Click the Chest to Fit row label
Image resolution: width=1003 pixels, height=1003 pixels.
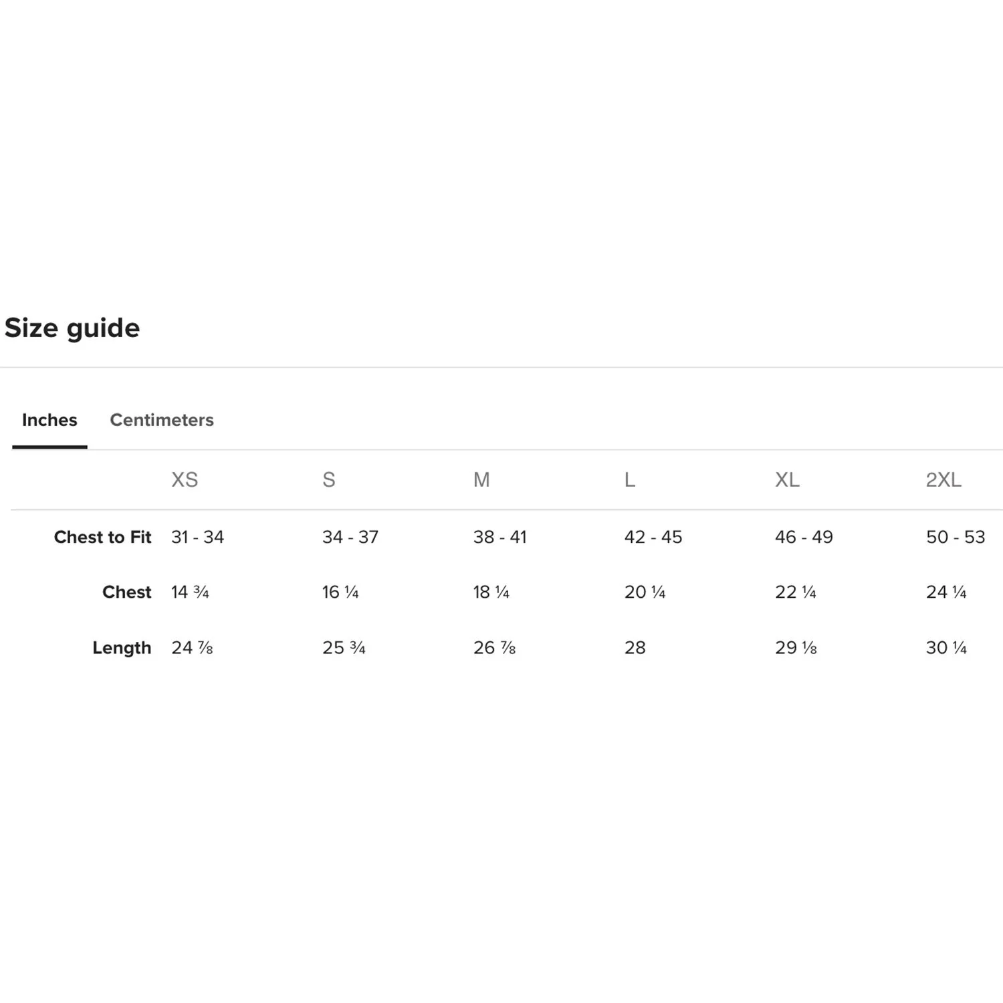102,537
